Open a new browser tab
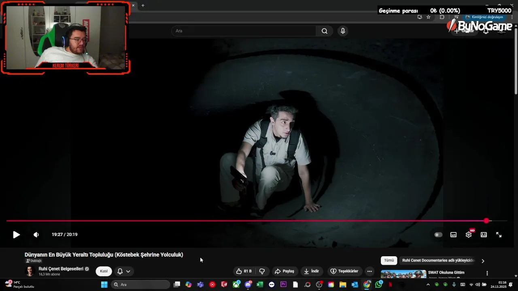The width and height of the screenshot is (518, 291). tap(143, 5)
